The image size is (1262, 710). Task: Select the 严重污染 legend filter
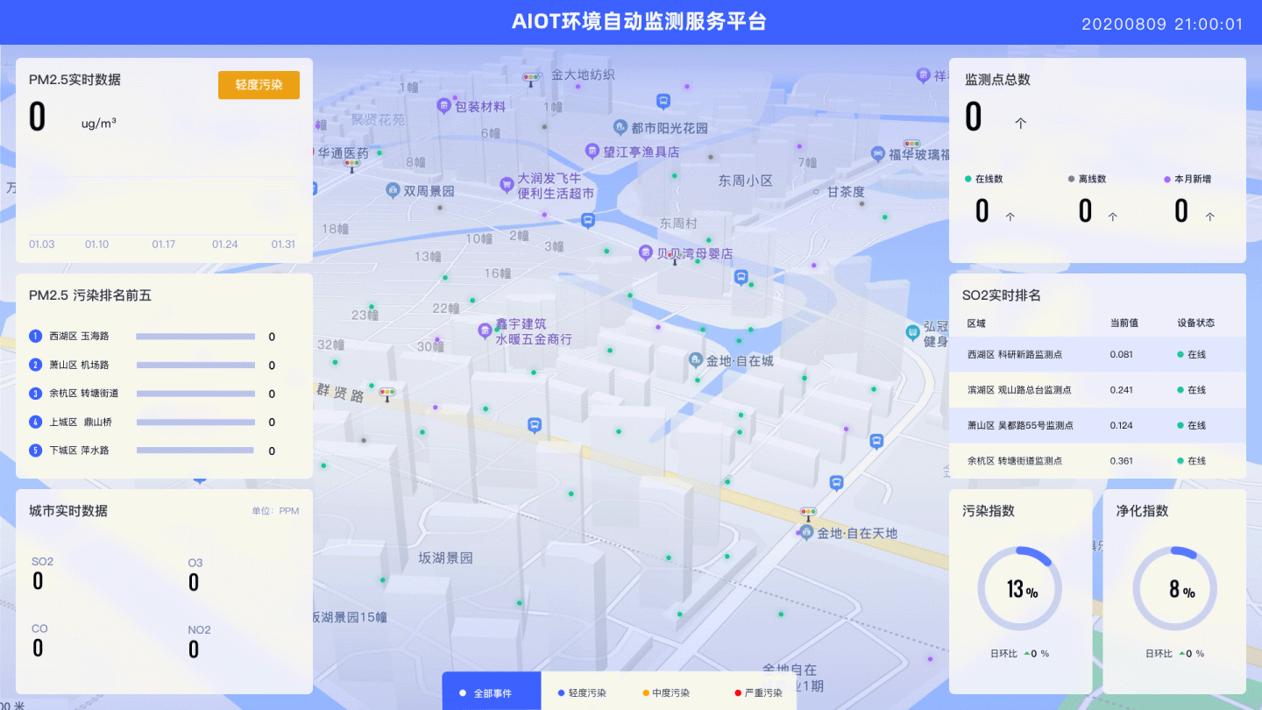pos(758,692)
